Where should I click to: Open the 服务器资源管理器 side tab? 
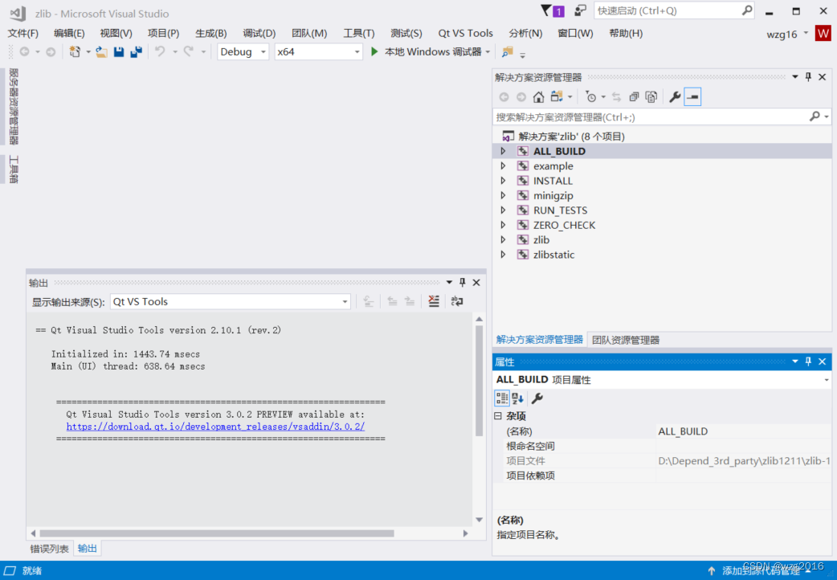(x=14, y=106)
